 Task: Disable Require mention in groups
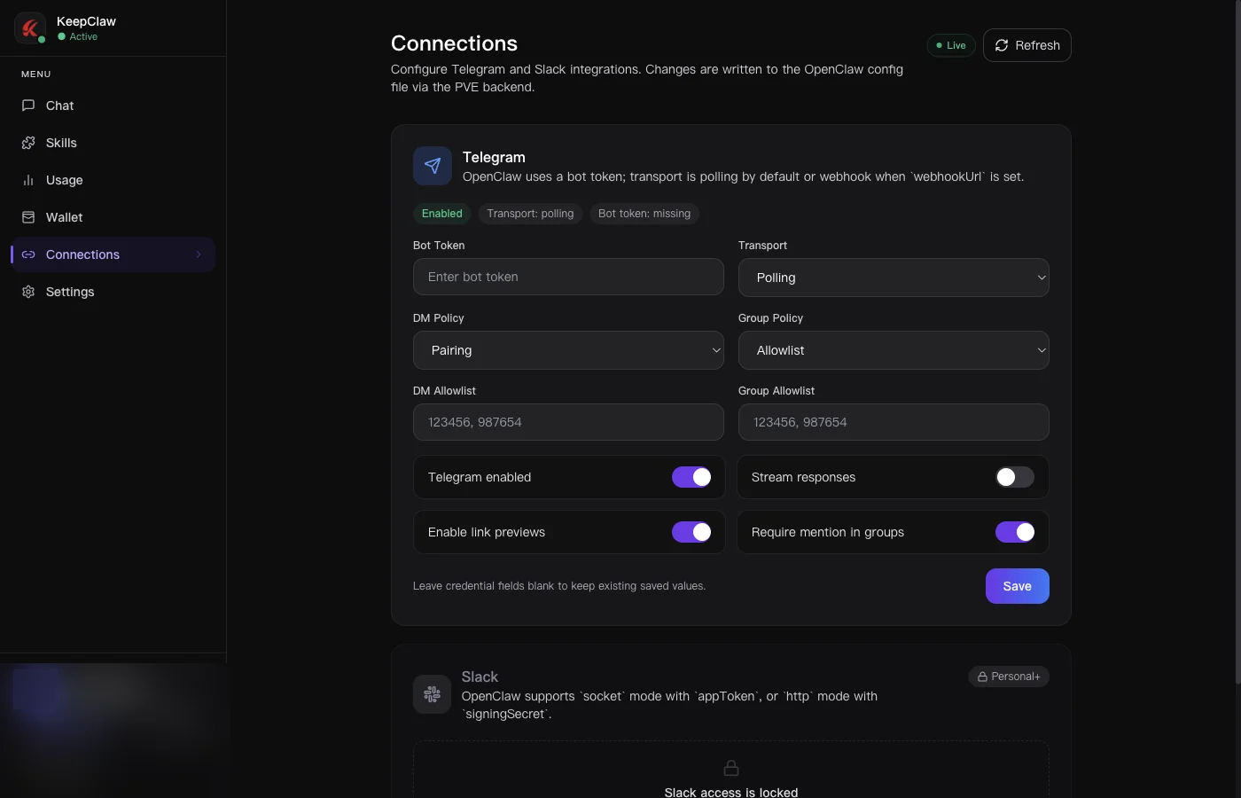(1016, 532)
